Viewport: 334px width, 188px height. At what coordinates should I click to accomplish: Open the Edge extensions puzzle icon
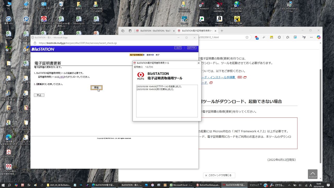[x=279, y=37]
